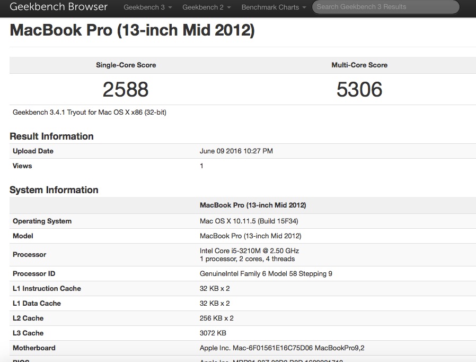The width and height of the screenshot is (476, 362).
Task: Select Intel Core i5-3210M @ 2.50 GHz text
Action: pyautogui.click(x=249, y=251)
